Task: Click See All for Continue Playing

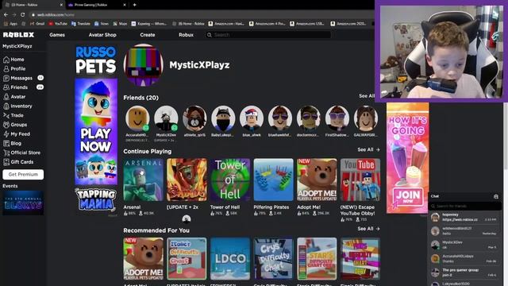Action: point(368,149)
